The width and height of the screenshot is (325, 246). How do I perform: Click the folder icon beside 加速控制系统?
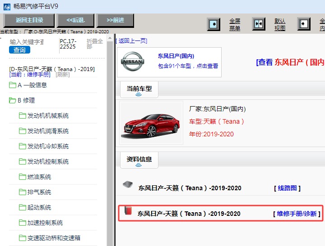click(x=23, y=223)
